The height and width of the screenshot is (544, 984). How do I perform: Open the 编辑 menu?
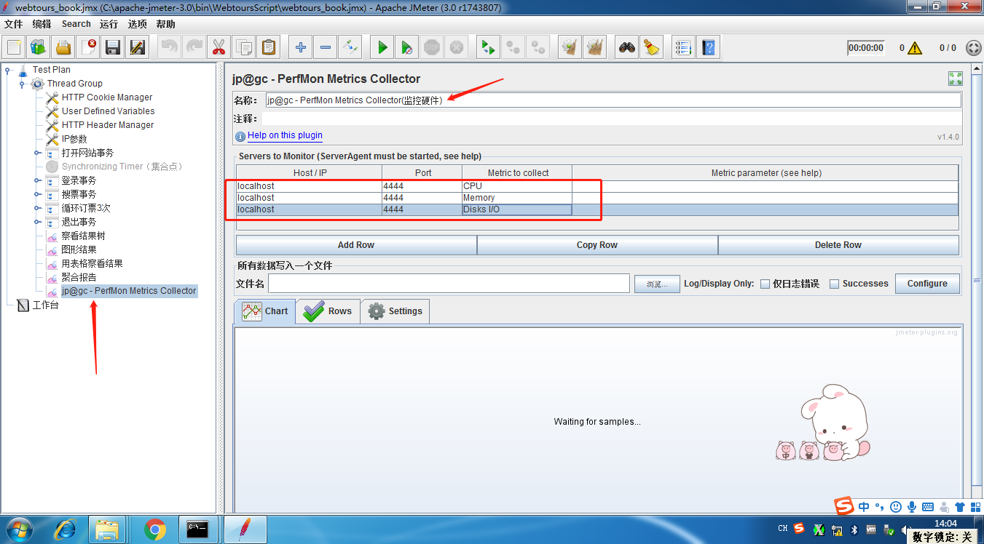point(42,24)
